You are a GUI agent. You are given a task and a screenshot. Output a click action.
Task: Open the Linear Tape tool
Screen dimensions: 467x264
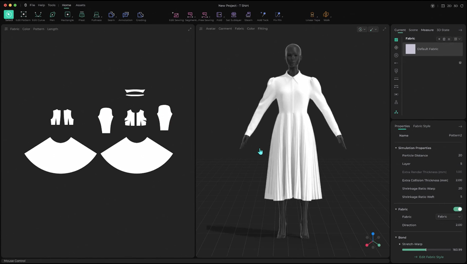pyautogui.click(x=312, y=15)
